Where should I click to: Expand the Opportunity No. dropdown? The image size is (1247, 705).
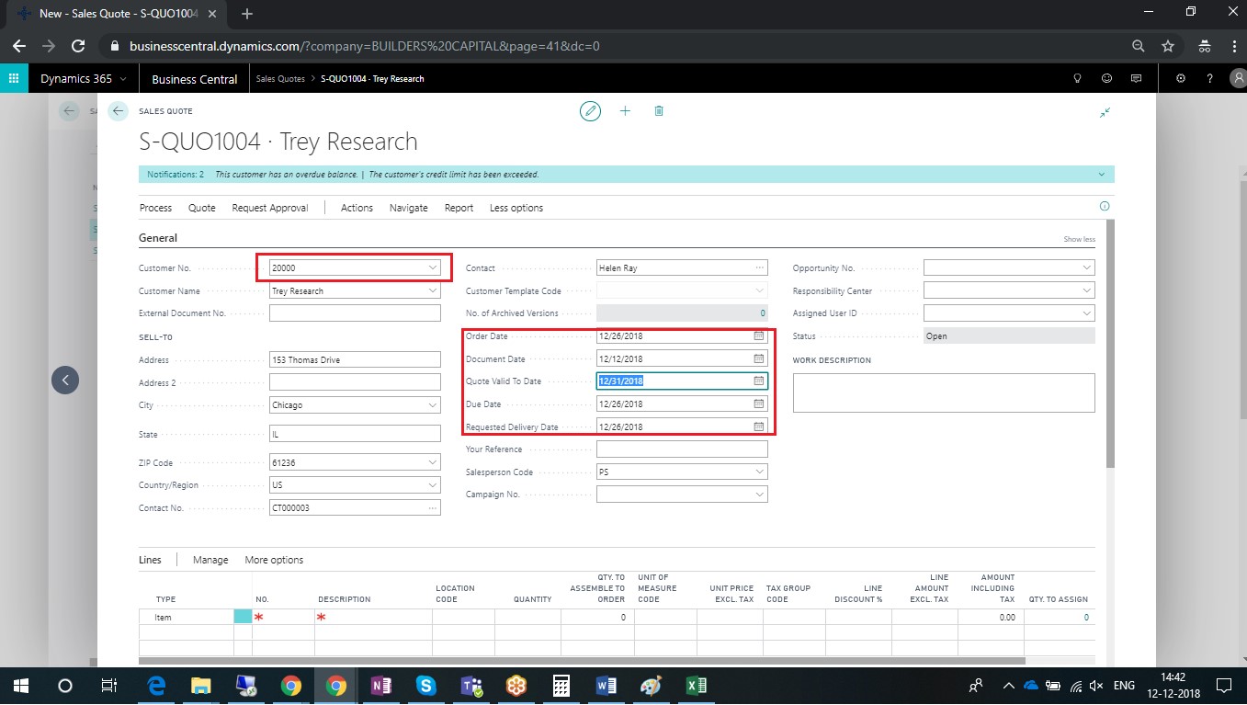pos(1086,267)
